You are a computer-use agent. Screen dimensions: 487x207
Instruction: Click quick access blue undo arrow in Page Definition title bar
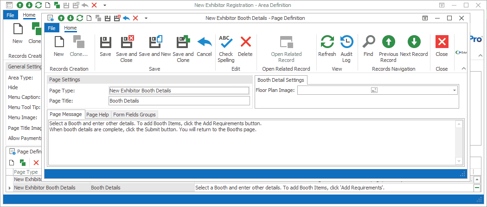click(126, 18)
